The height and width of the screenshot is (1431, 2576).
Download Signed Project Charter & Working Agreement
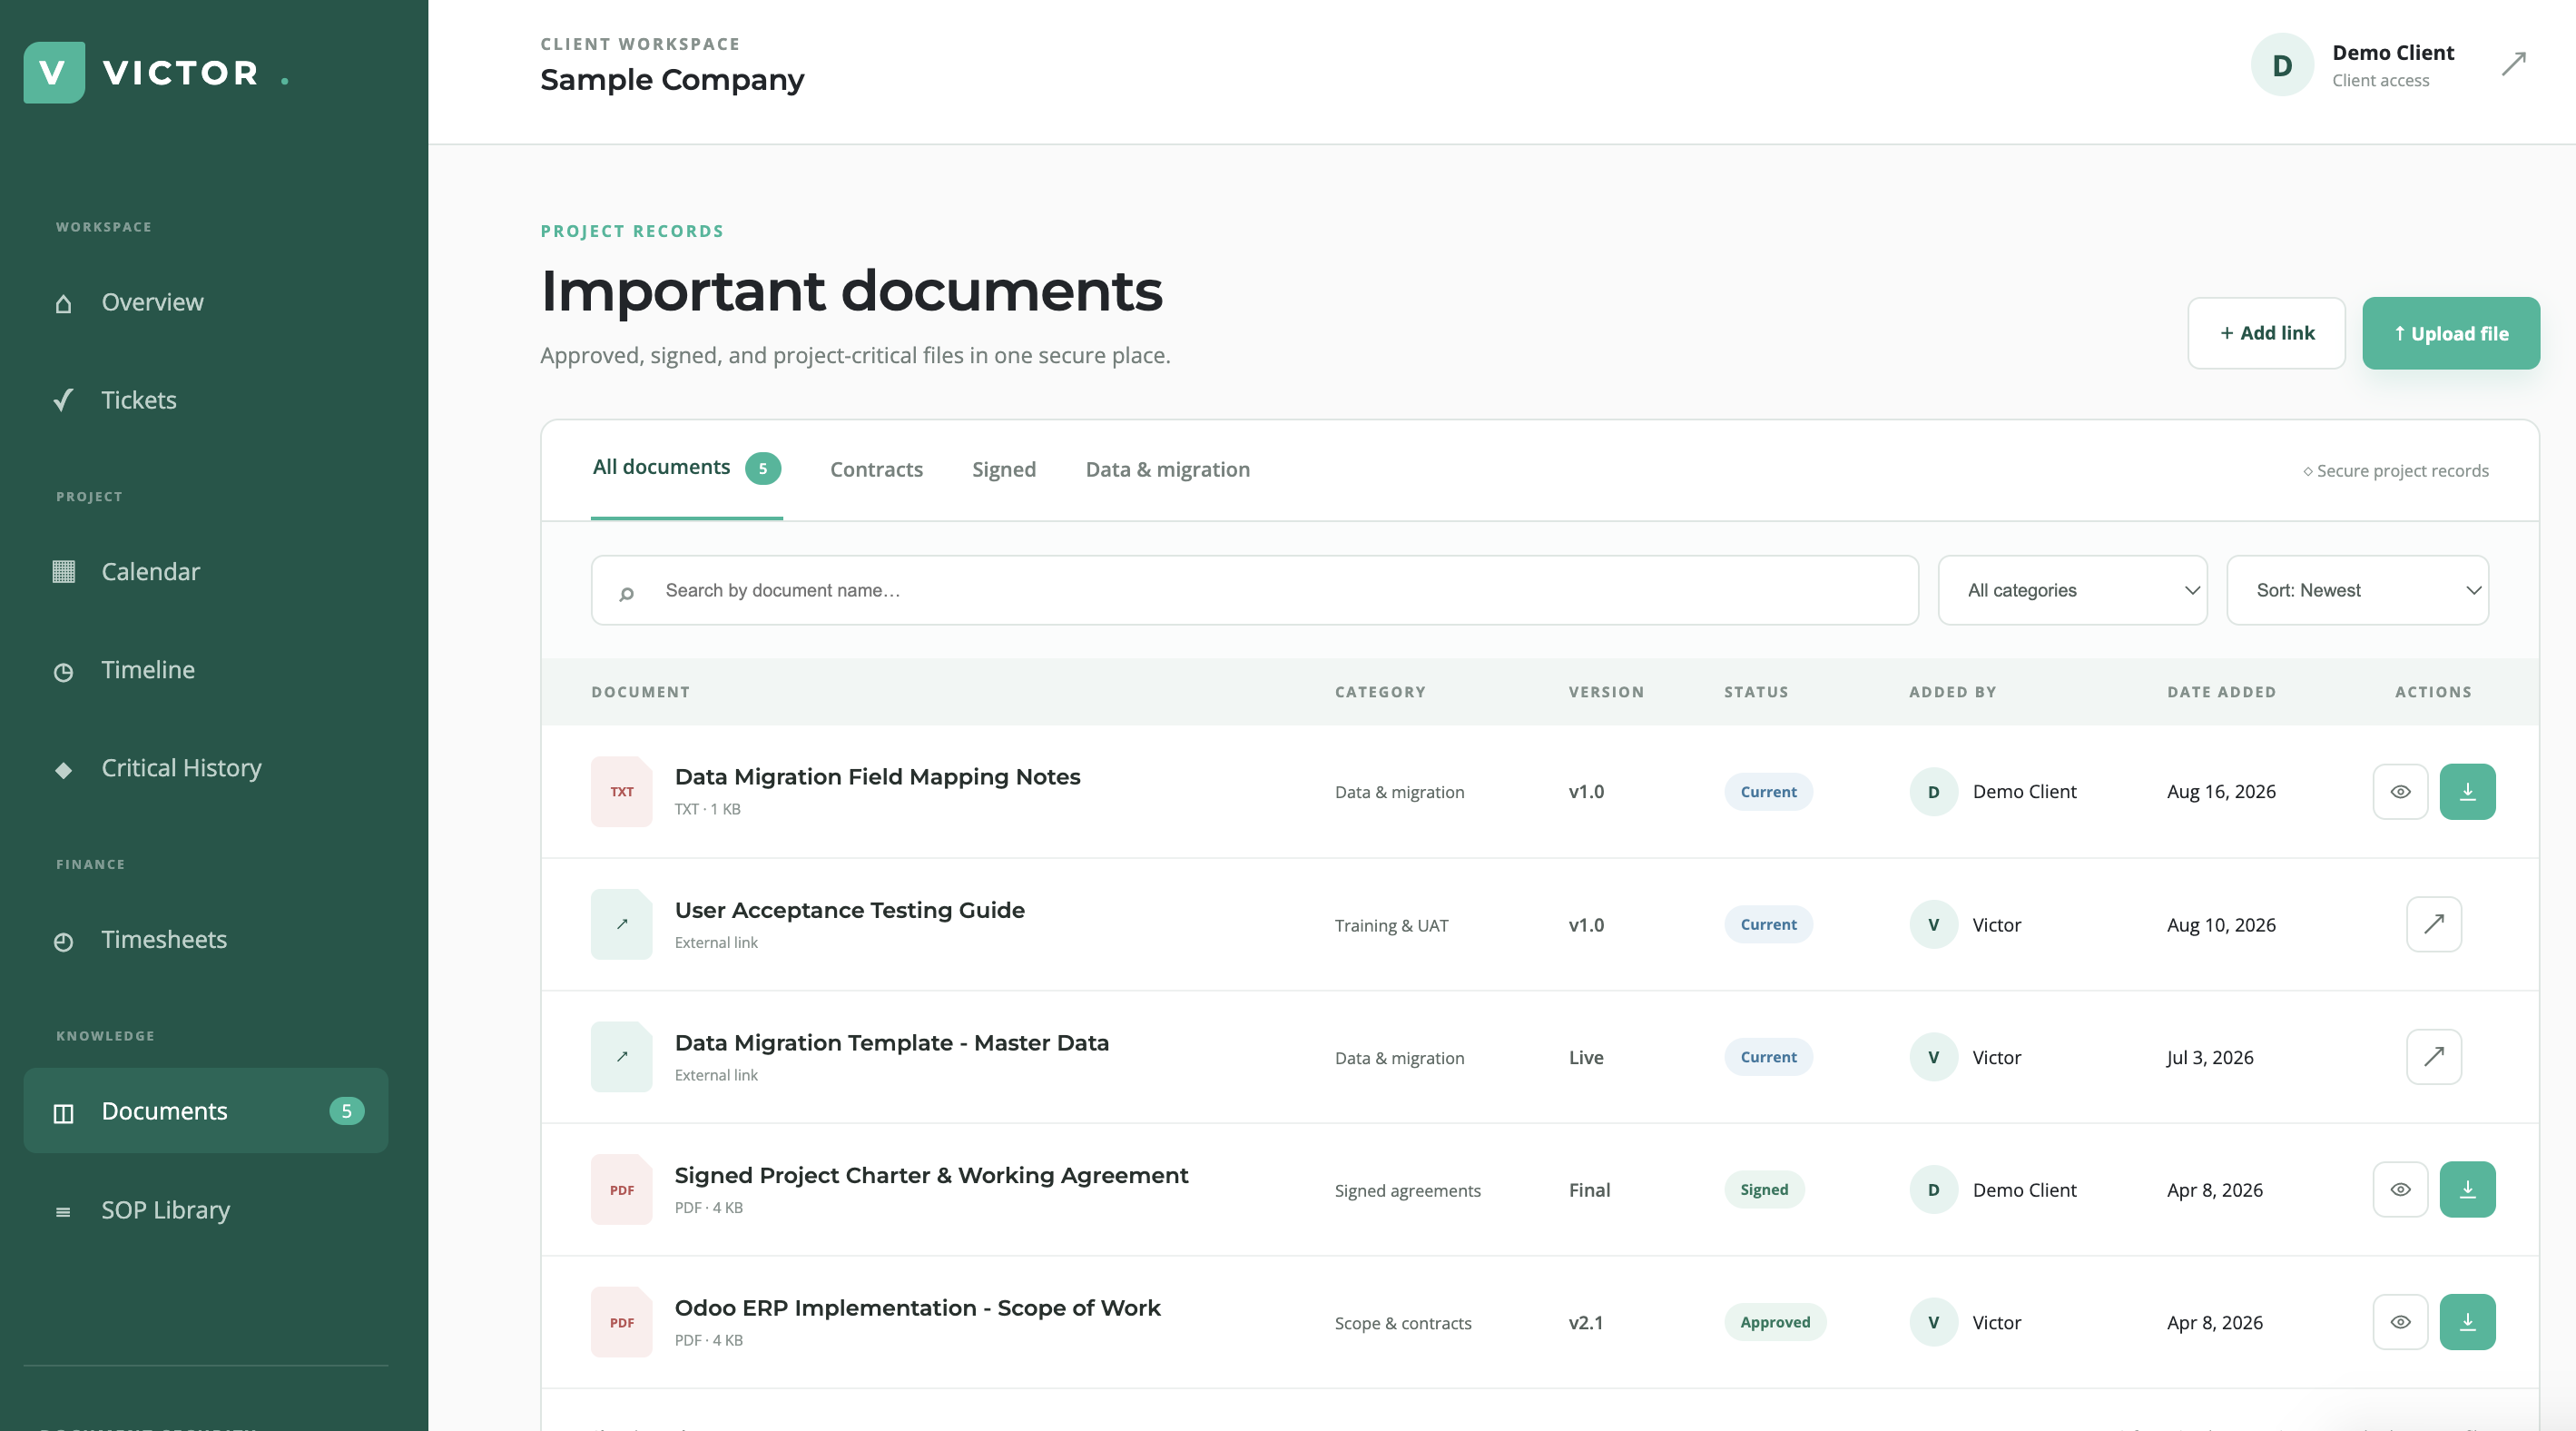click(x=2467, y=1189)
